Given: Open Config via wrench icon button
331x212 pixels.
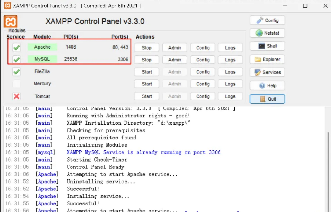Looking at the screenshot, I should tap(267, 20).
